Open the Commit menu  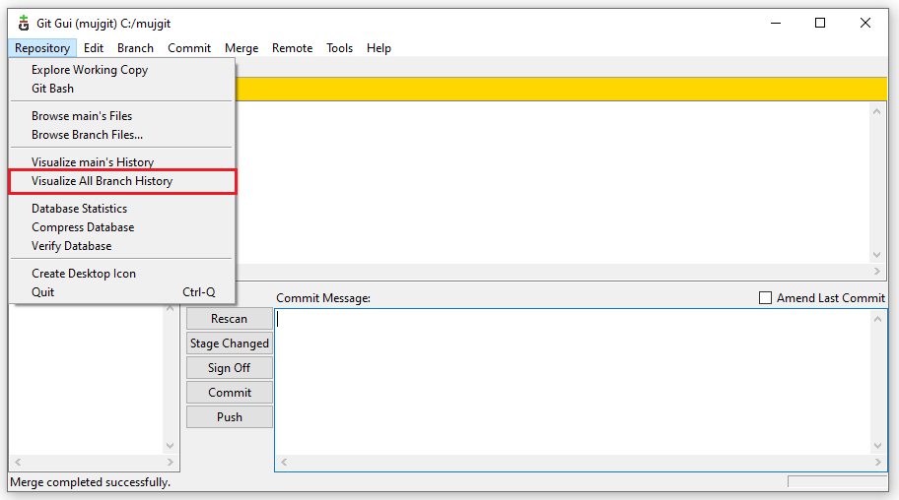click(x=189, y=48)
